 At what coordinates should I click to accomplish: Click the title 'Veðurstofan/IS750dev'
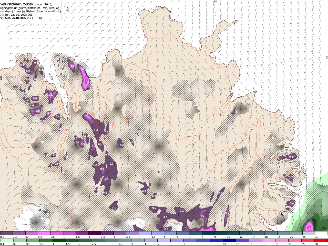point(17,4)
